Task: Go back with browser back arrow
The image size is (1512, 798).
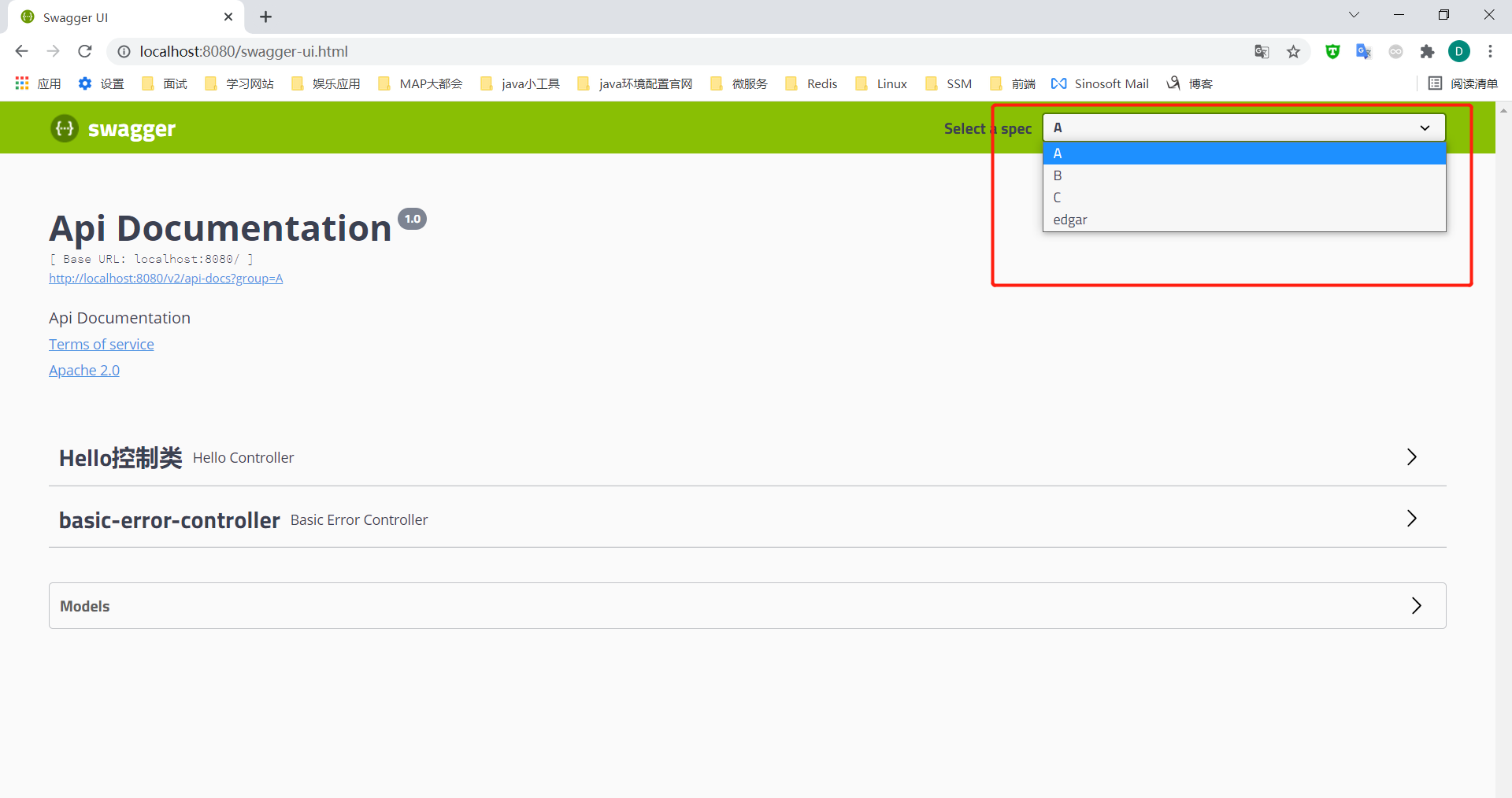Action: [21, 51]
